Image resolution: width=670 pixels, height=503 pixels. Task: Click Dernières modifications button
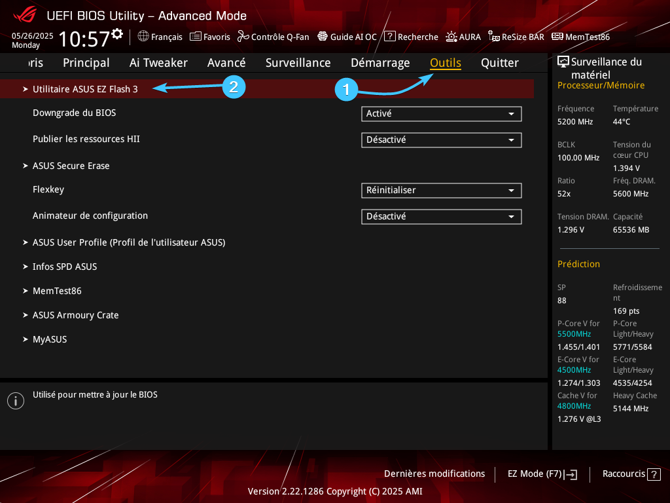tap(434, 474)
